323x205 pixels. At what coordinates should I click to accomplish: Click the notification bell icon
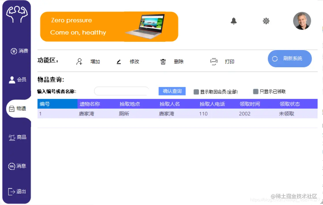(234, 21)
